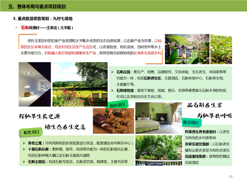Click the subtitle 重点旅游项目策划：九村七基地
This screenshot has width=247, height=185.
[44, 19]
